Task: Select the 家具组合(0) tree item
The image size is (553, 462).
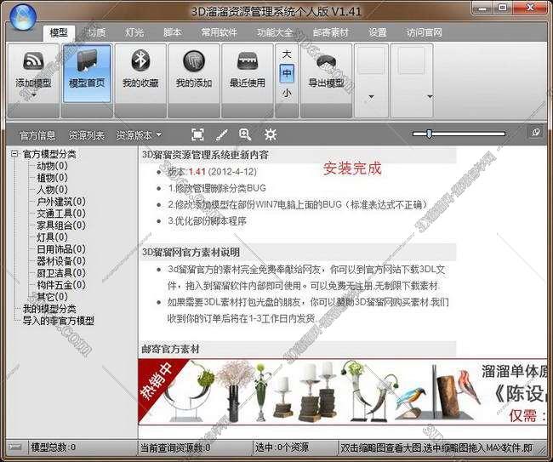Action: click(x=60, y=225)
